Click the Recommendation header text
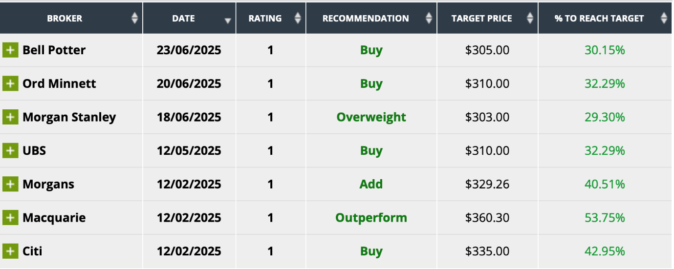The width and height of the screenshot is (674, 269). 366,19
